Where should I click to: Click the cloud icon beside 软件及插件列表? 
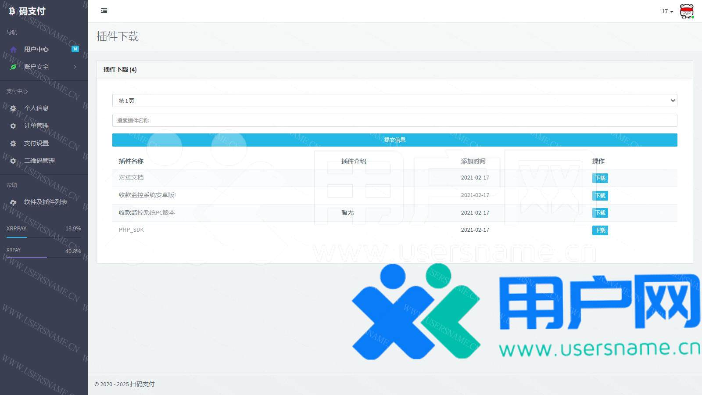[x=13, y=202]
